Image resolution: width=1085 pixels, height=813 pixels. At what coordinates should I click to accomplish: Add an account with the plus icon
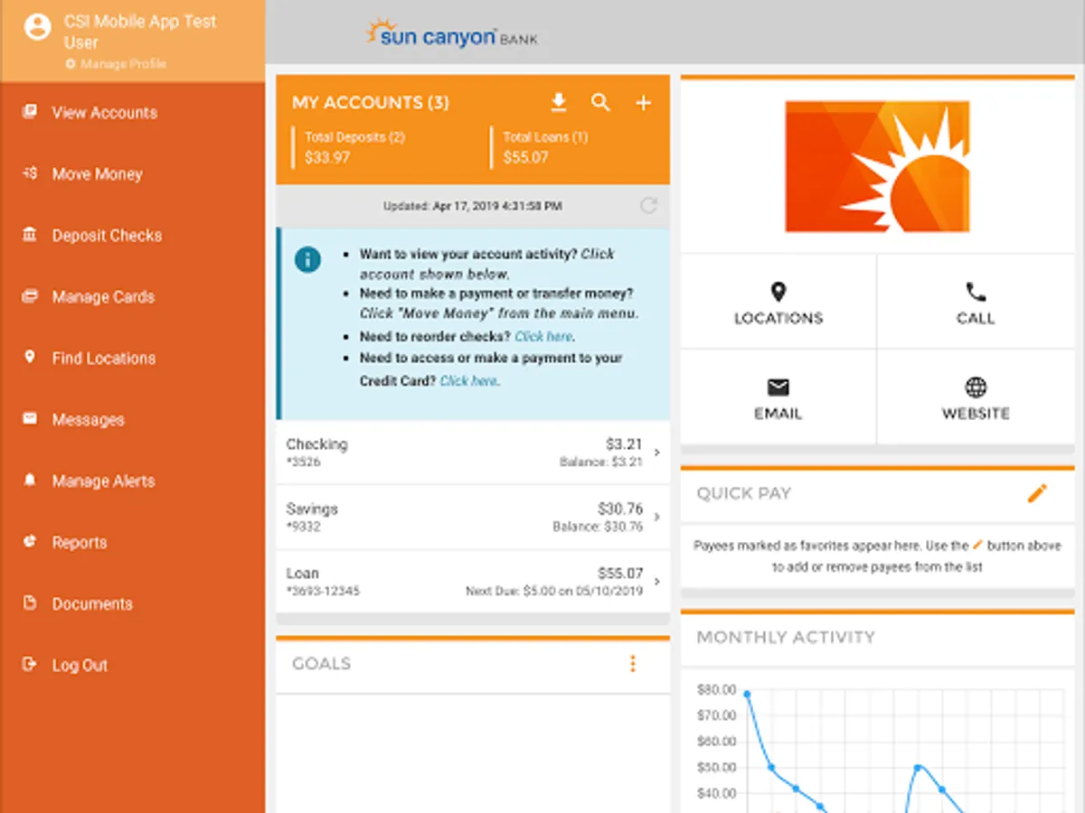pos(643,103)
